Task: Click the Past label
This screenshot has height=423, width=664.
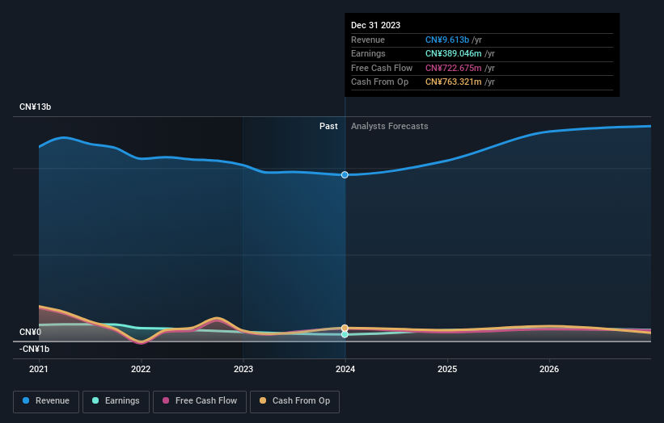Action: 328,127
